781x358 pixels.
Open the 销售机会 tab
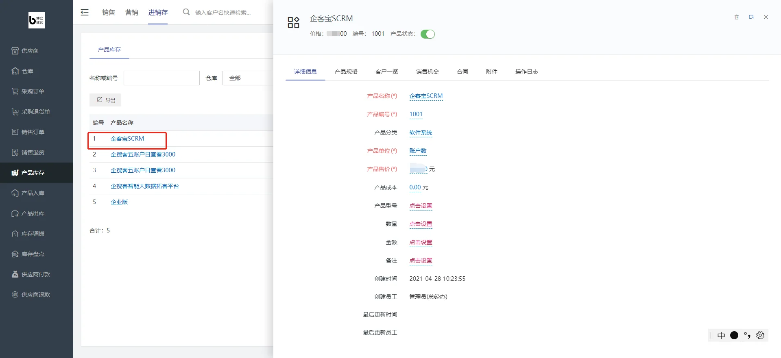tap(428, 72)
